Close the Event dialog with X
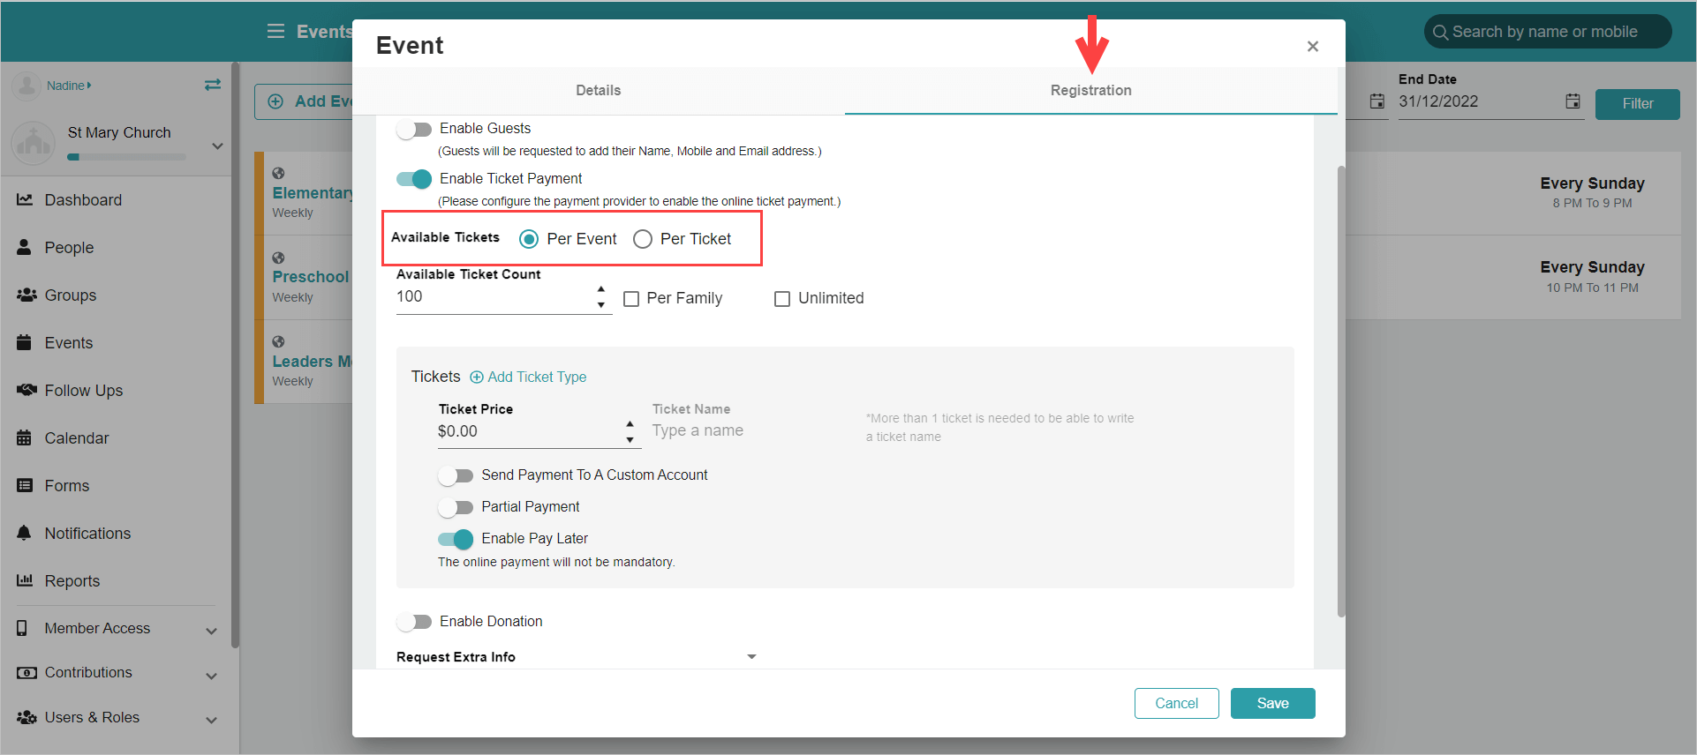 coord(1313,46)
